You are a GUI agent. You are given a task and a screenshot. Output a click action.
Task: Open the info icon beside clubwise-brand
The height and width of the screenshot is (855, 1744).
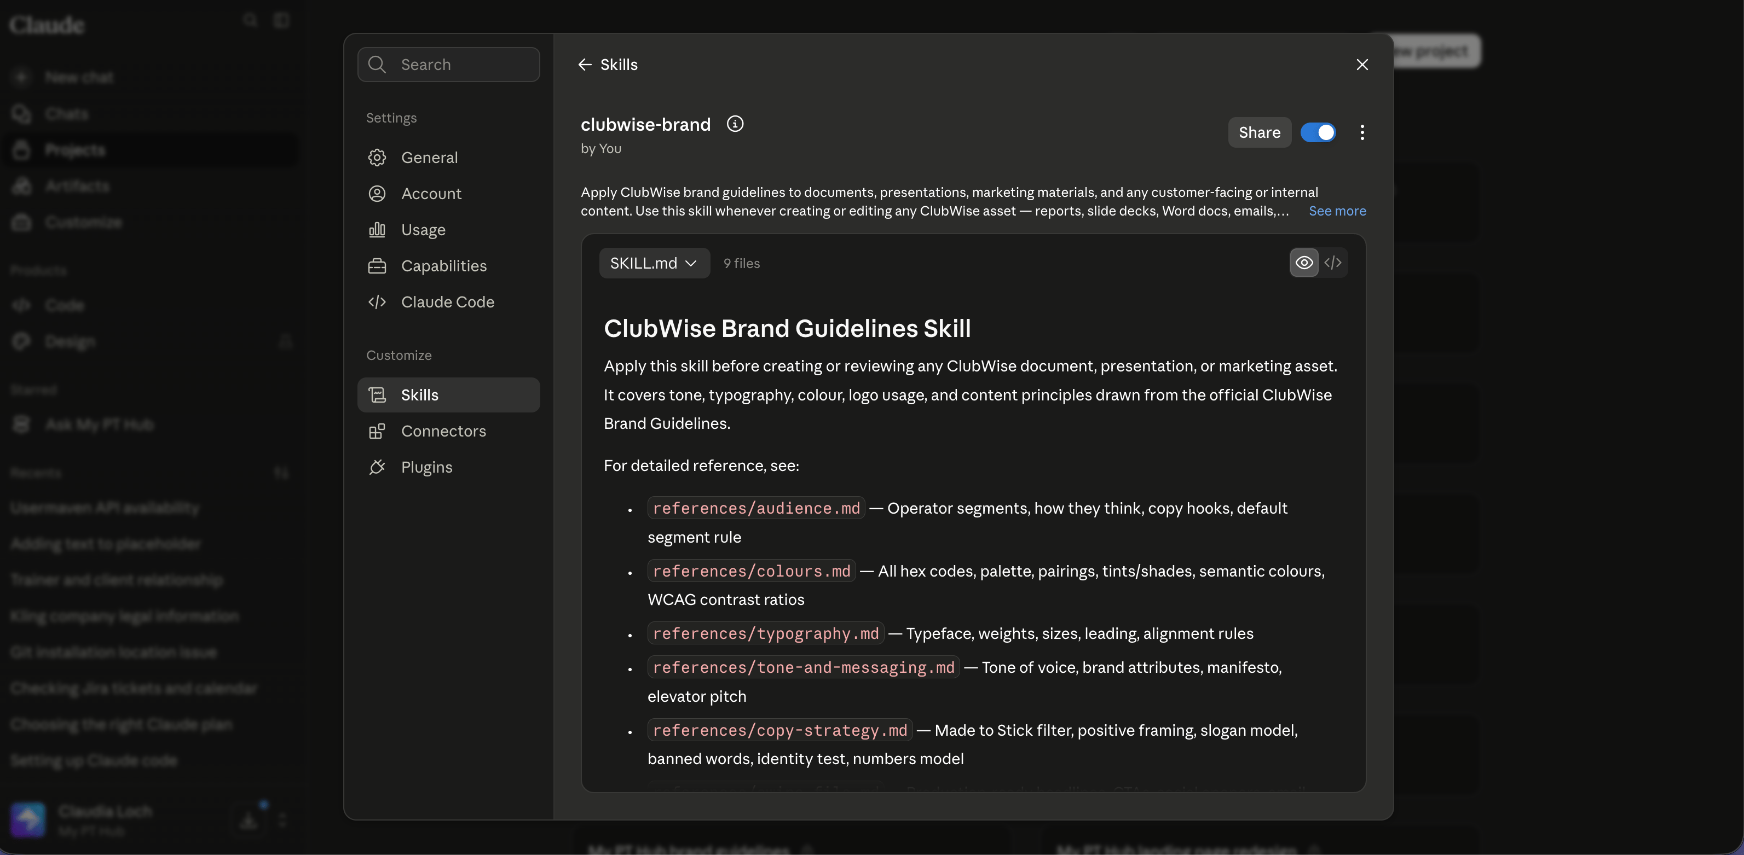click(x=735, y=124)
